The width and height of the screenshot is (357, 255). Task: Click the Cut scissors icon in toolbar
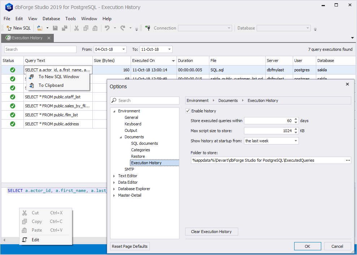[x=77, y=28]
